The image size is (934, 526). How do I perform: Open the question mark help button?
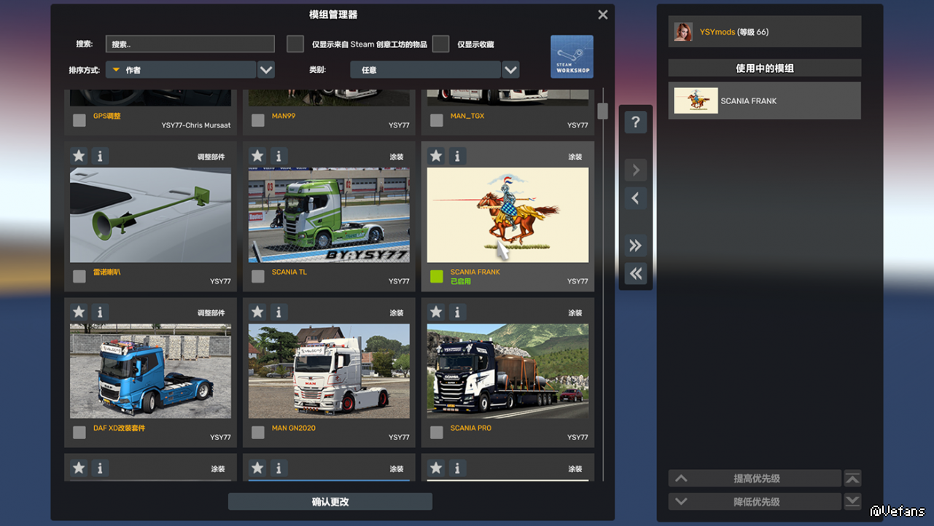click(x=636, y=122)
